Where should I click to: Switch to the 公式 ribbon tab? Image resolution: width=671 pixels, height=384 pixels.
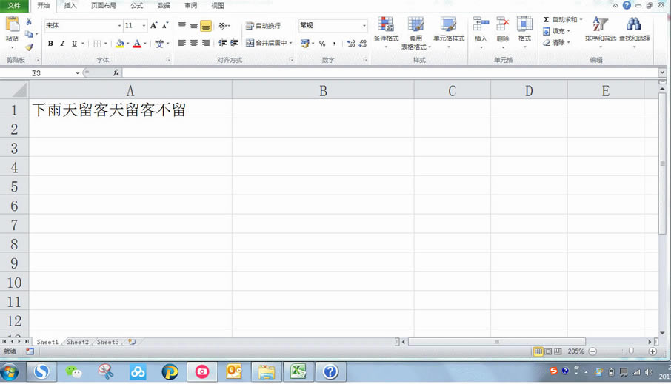[137, 6]
